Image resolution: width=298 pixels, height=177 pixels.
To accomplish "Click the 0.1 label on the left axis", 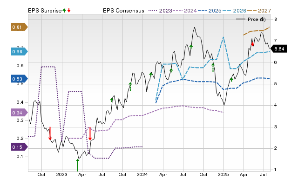I will click(20, 157).
